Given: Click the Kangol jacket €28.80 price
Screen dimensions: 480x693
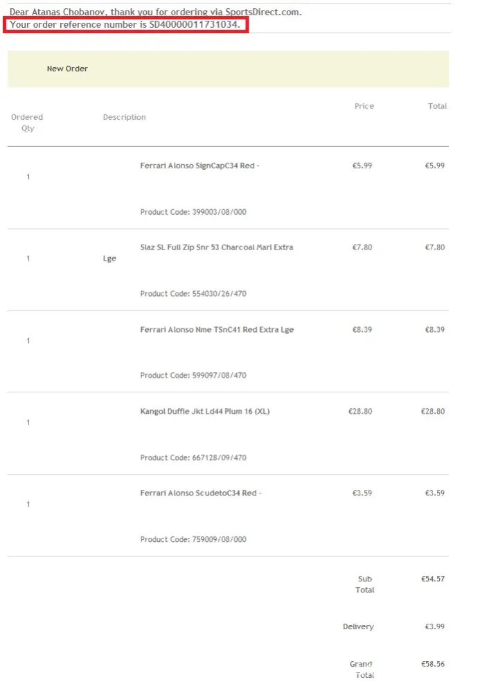Looking at the screenshot, I should (x=360, y=412).
